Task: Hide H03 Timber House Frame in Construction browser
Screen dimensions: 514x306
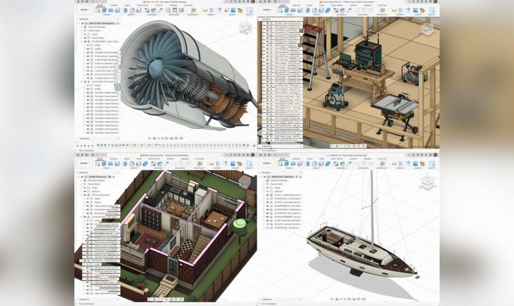Action: (267, 31)
